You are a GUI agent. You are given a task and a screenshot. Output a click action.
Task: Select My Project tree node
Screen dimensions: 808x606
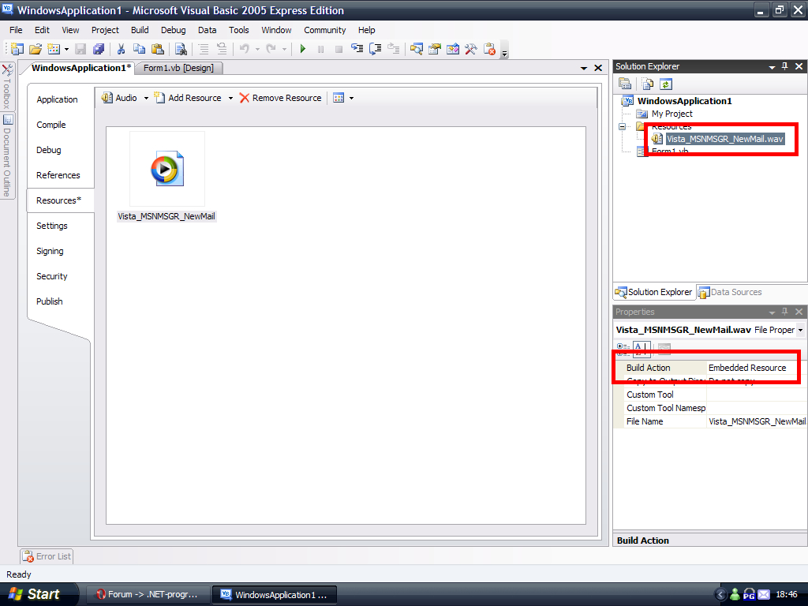[x=672, y=114]
